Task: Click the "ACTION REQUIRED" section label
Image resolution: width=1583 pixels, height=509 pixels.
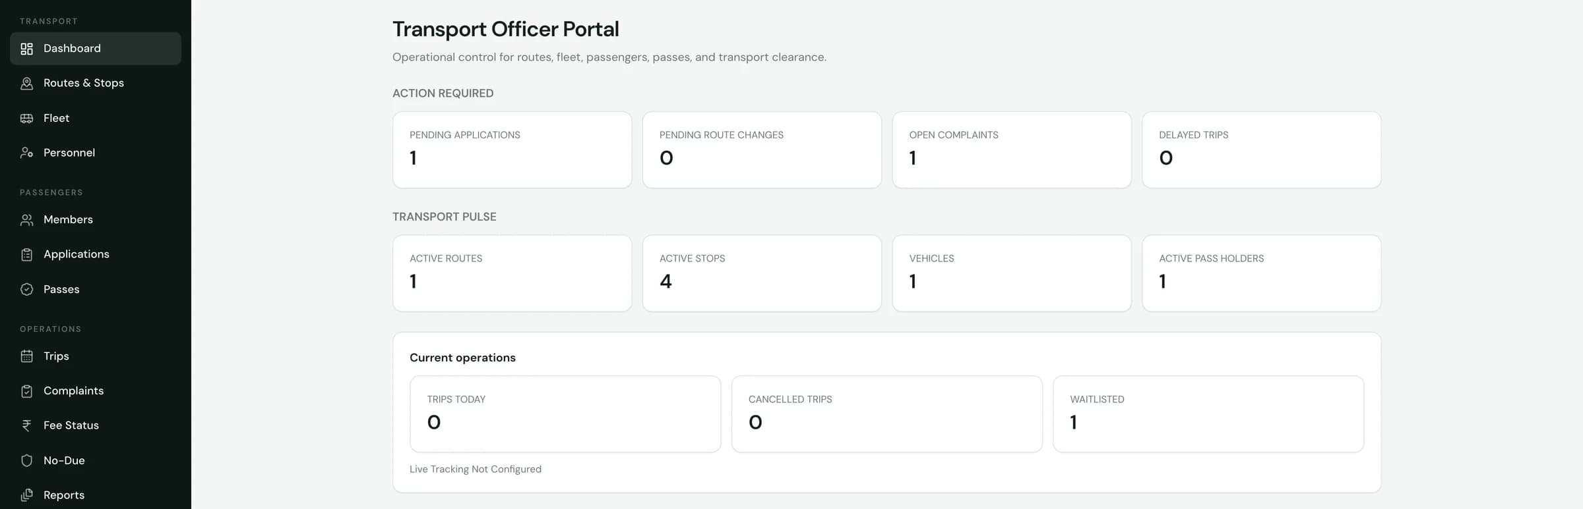Action: [x=443, y=94]
